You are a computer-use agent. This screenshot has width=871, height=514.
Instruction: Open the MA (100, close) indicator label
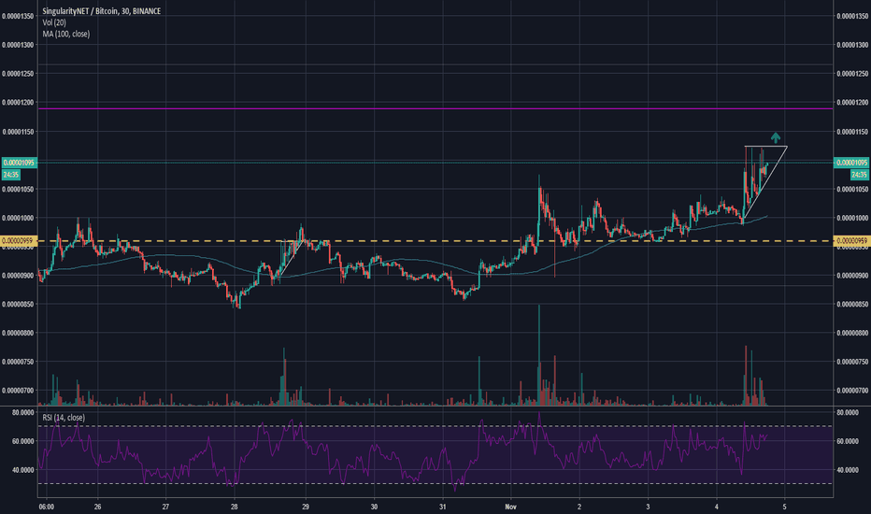click(x=65, y=34)
